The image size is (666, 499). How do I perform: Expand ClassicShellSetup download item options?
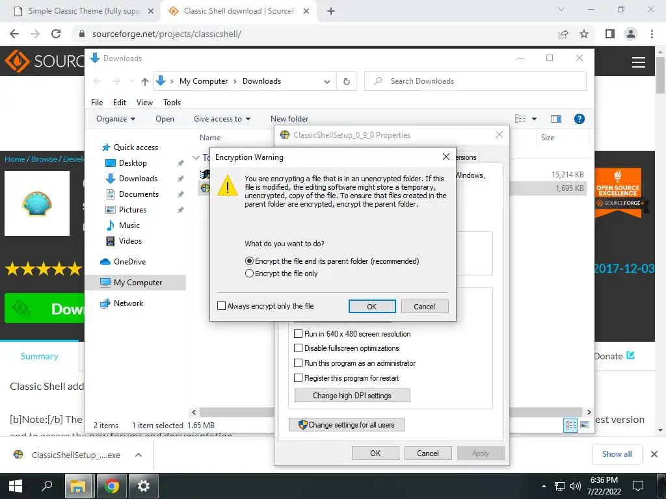[139, 455]
